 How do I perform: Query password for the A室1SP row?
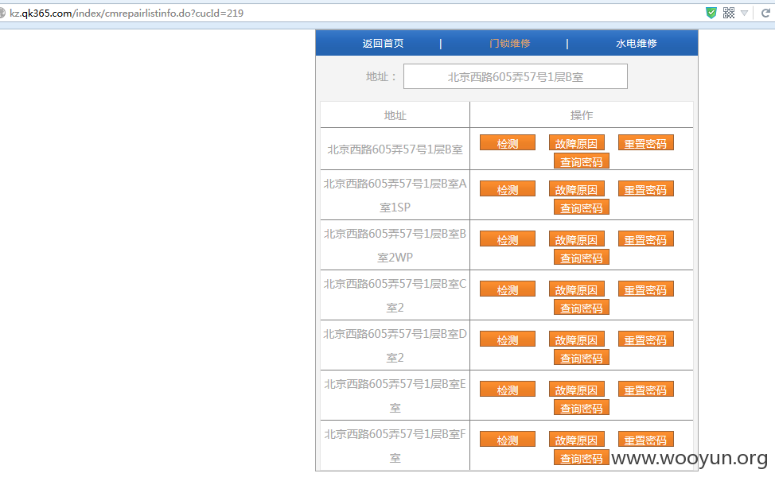[582, 207]
